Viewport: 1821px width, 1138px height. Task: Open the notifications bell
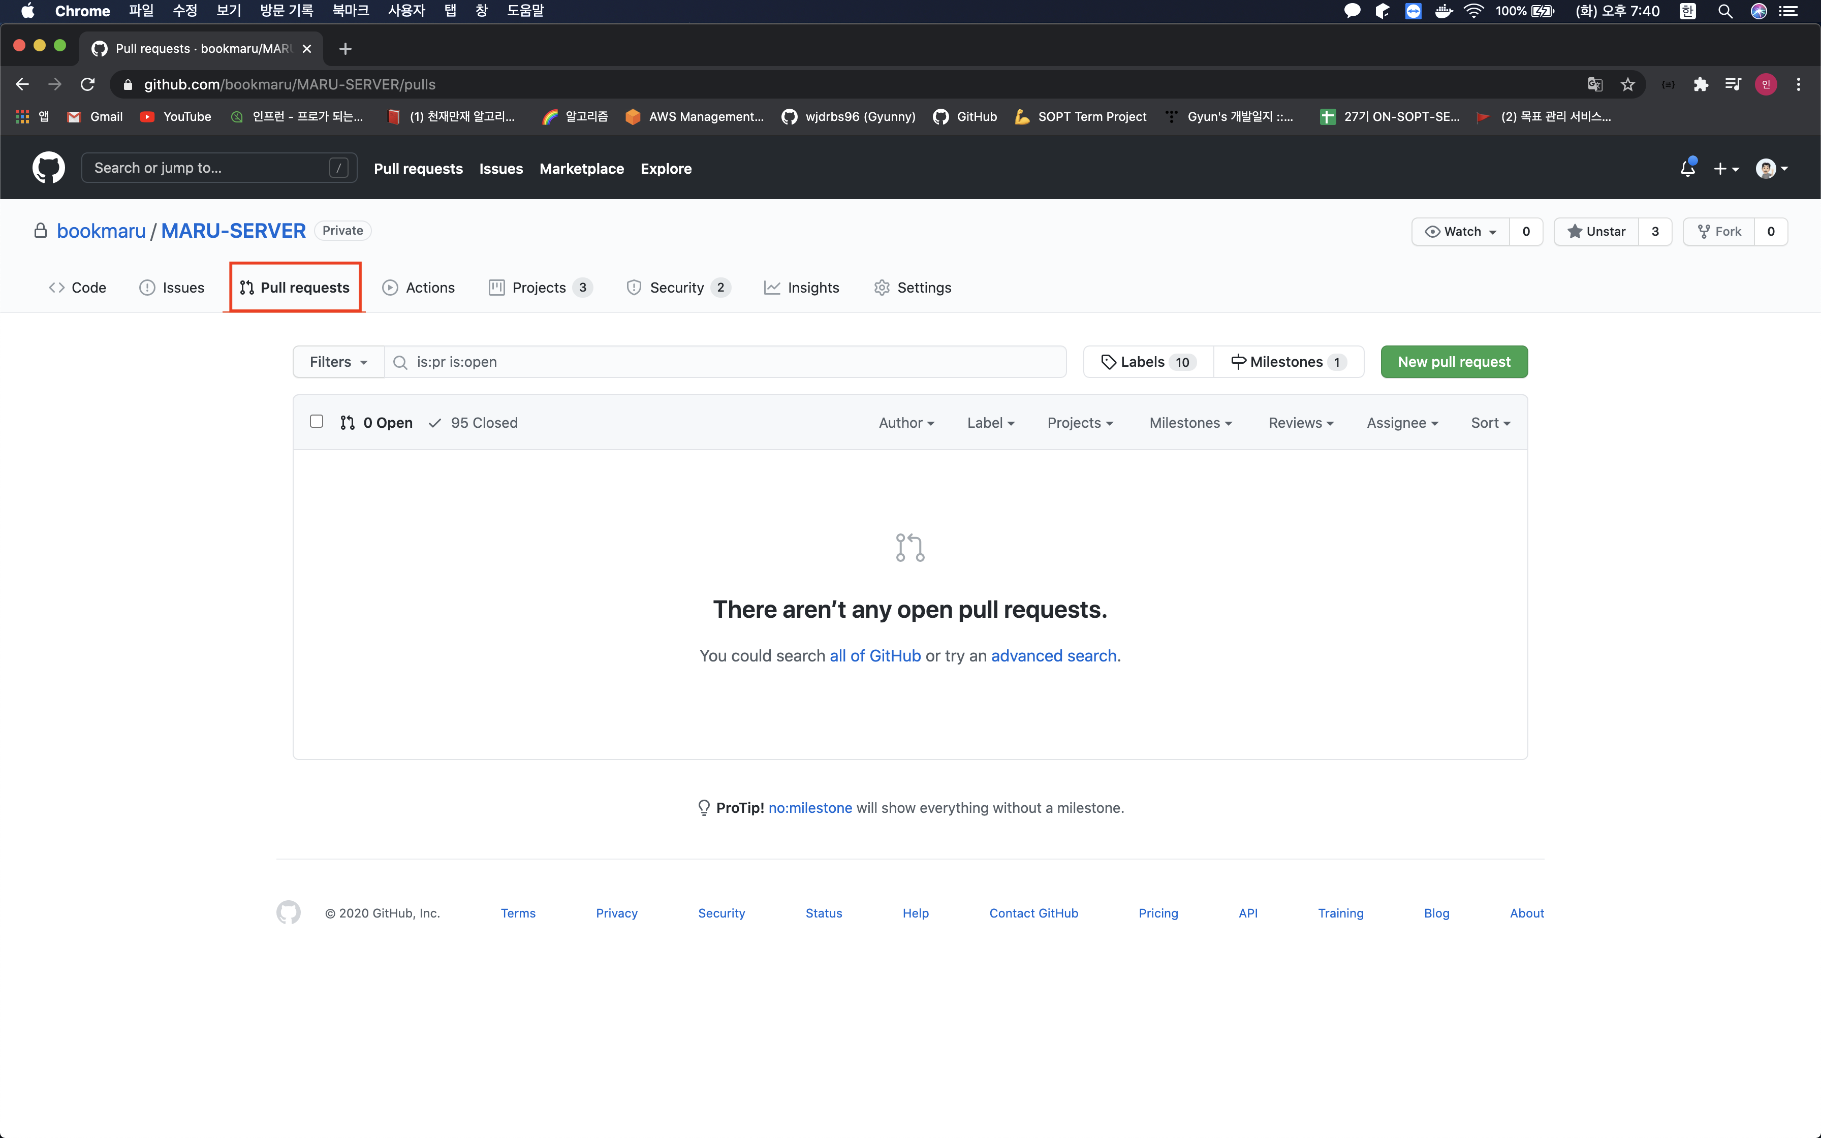(1687, 169)
